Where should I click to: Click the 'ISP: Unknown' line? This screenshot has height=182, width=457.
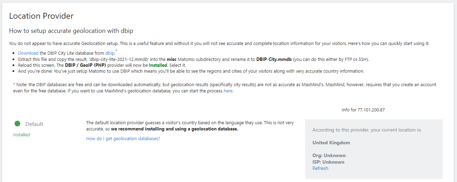point(328,162)
